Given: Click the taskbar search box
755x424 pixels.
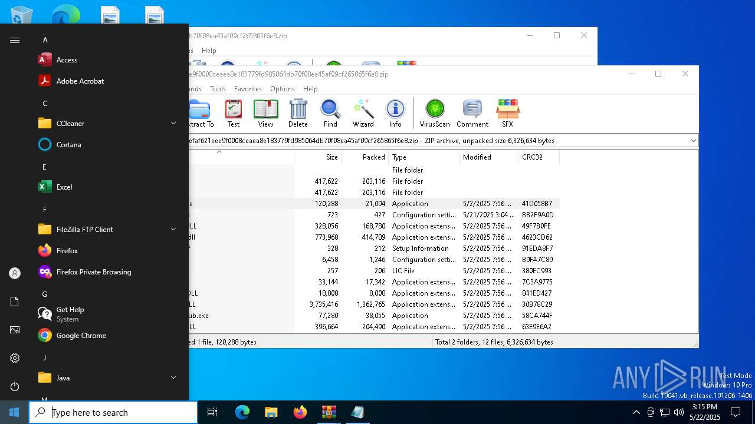Looking at the screenshot, I should tap(113, 412).
